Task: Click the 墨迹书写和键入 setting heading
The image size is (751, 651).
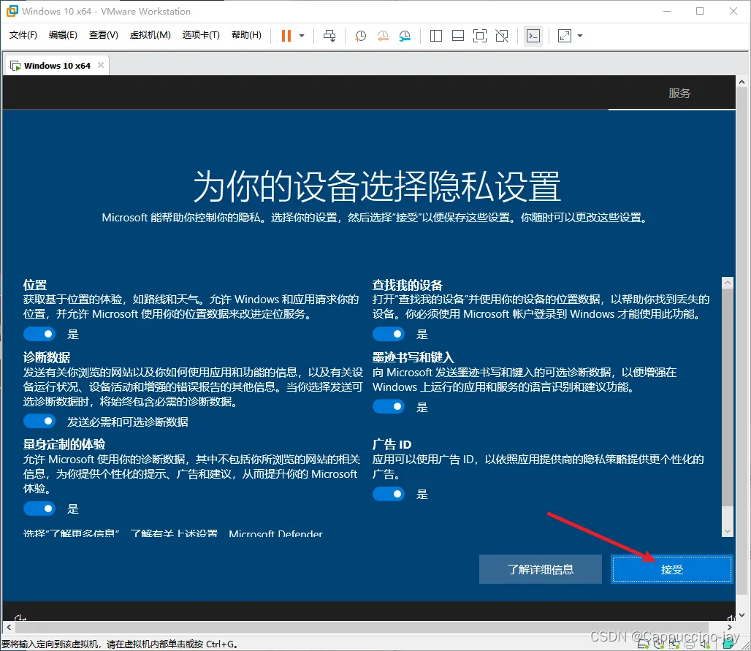Action: (x=413, y=357)
